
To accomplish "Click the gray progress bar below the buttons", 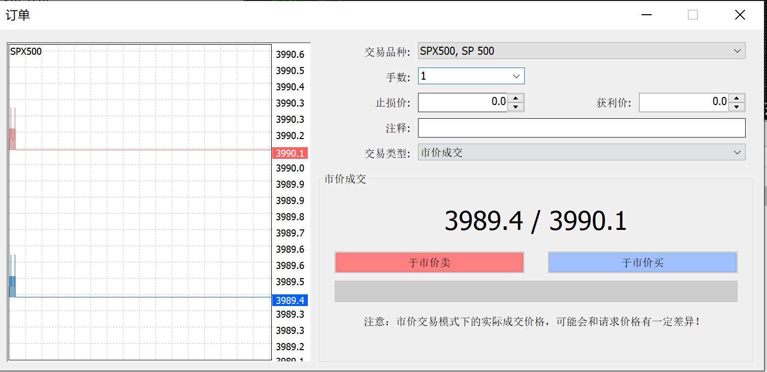I will point(536,291).
